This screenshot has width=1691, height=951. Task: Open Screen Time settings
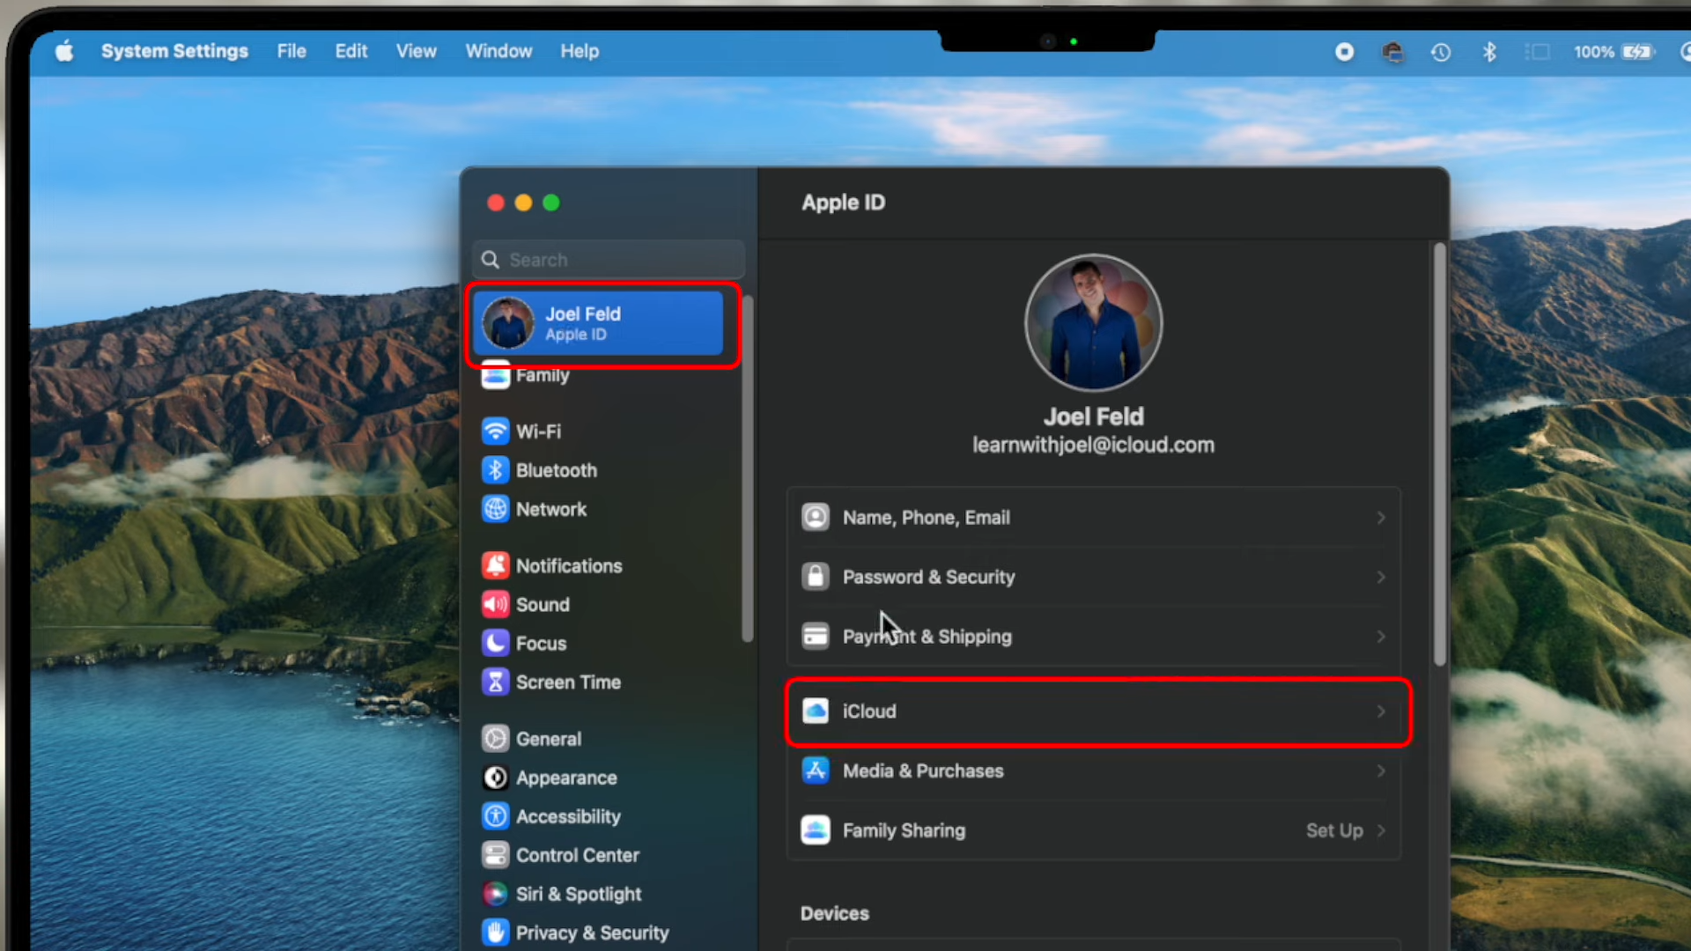click(569, 682)
